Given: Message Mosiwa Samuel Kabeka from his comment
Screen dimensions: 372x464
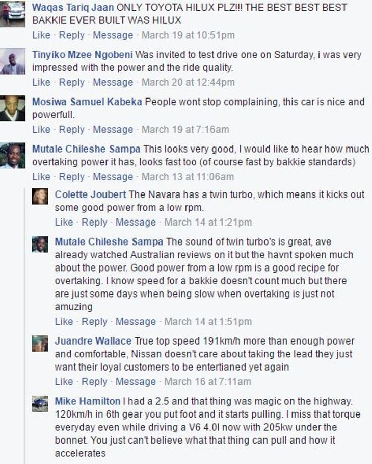Looking at the screenshot, I should (113, 129).
